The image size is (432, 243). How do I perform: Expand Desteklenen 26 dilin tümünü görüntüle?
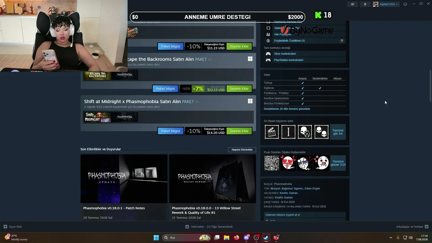287,109
